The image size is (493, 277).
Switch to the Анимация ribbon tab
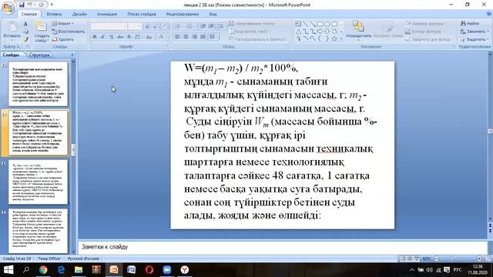point(107,14)
